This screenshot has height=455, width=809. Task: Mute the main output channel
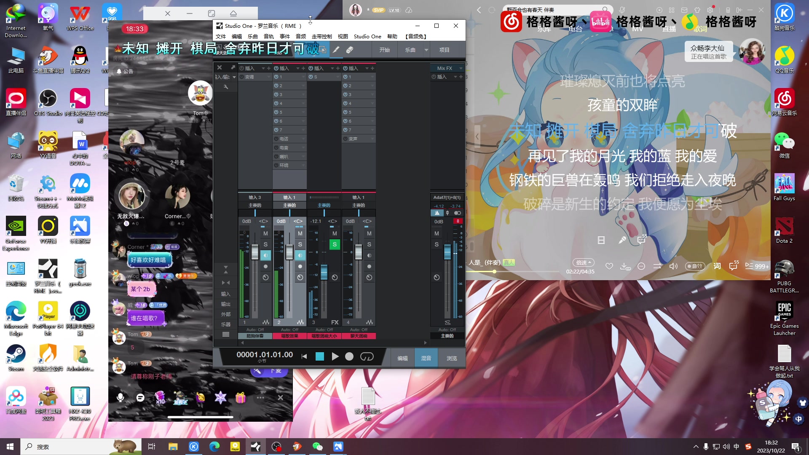[x=437, y=233]
